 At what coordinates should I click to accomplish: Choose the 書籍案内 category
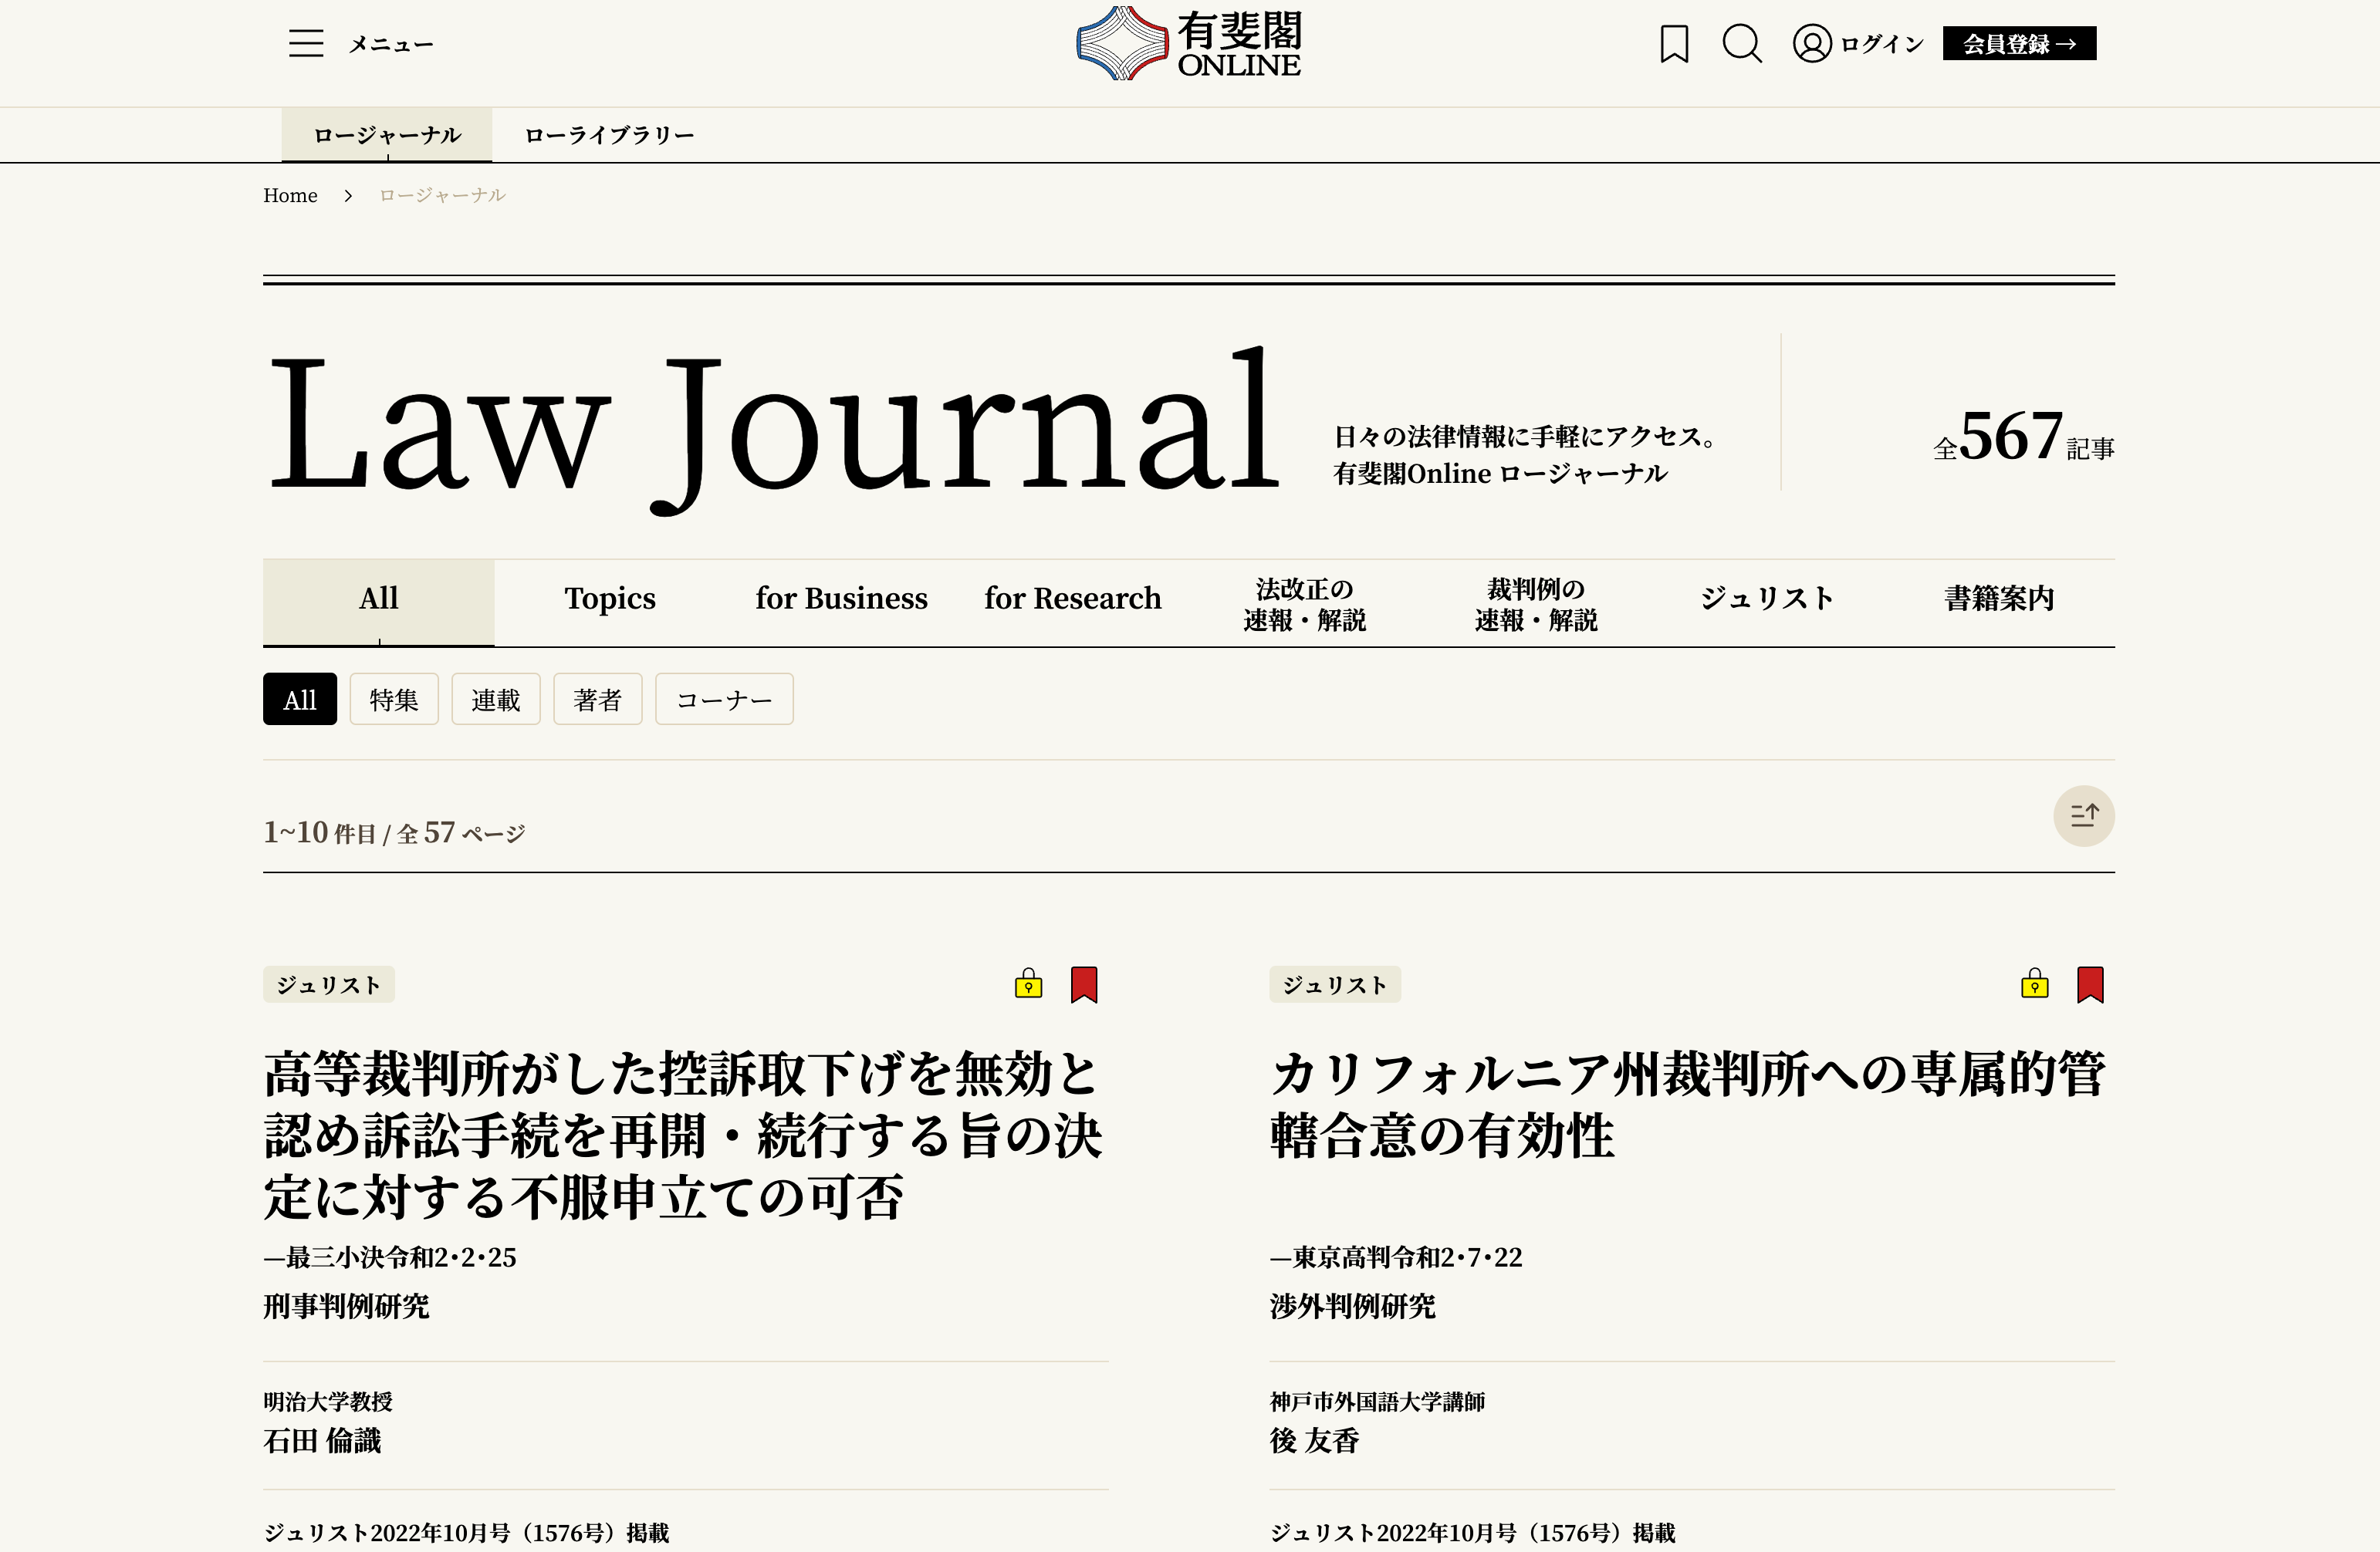click(1998, 598)
